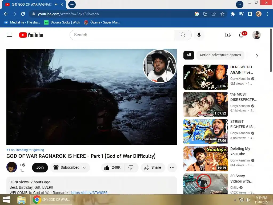Reload the YouTube page
Image resolution: width=273 pixels, height=205 pixels.
pyautogui.click(x=23, y=14)
